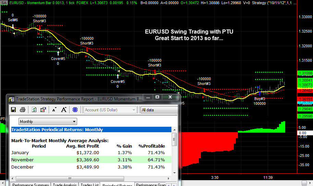
Task: Click the blue target circle icon
Action: [75, 110]
